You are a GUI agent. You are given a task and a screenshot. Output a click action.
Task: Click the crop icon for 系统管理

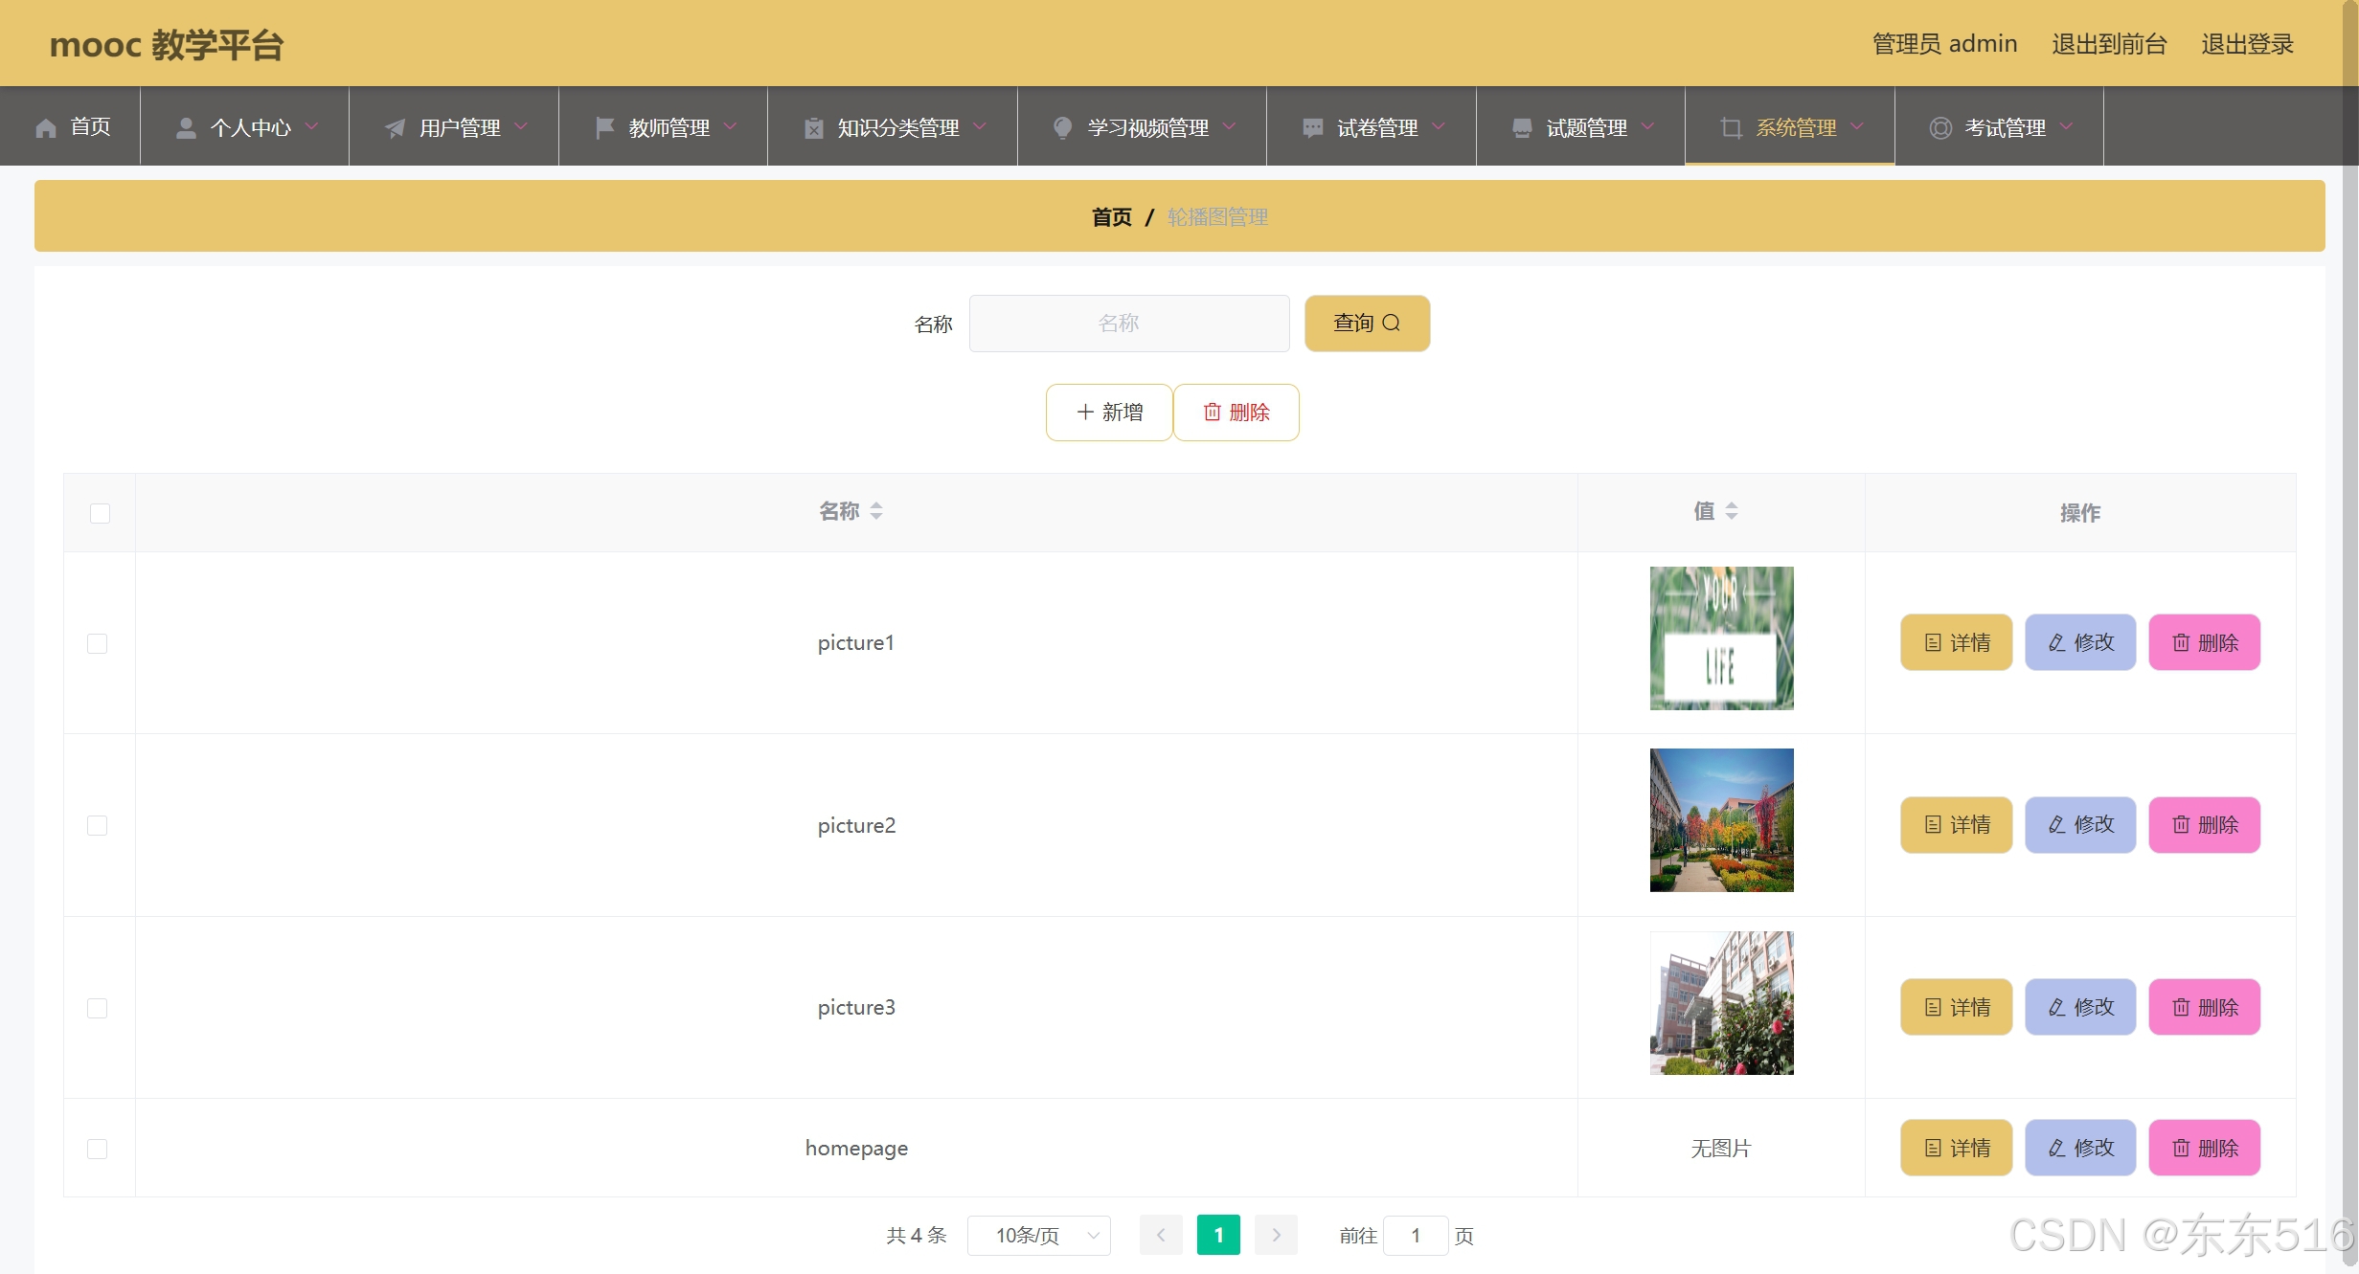coord(1731,127)
